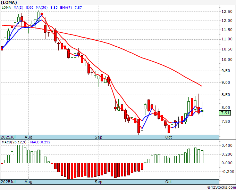Screen dimensions: 236x190
Task: Click the EMA(7) value 7.87
Action: 78,8
